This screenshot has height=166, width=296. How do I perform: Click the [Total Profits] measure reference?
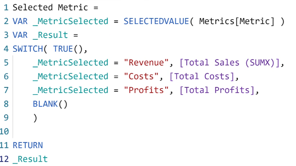coord(217,90)
